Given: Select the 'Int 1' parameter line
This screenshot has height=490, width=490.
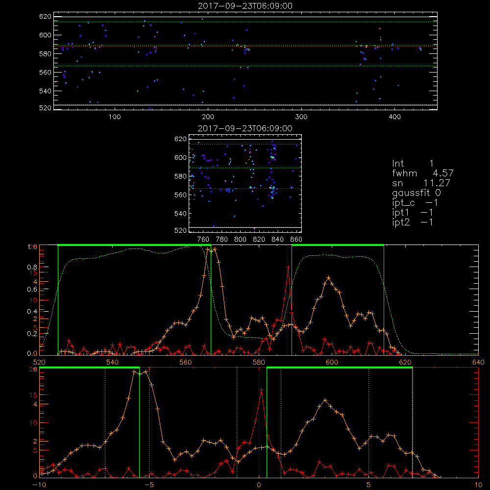Looking at the screenshot, I should [x=413, y=164].
